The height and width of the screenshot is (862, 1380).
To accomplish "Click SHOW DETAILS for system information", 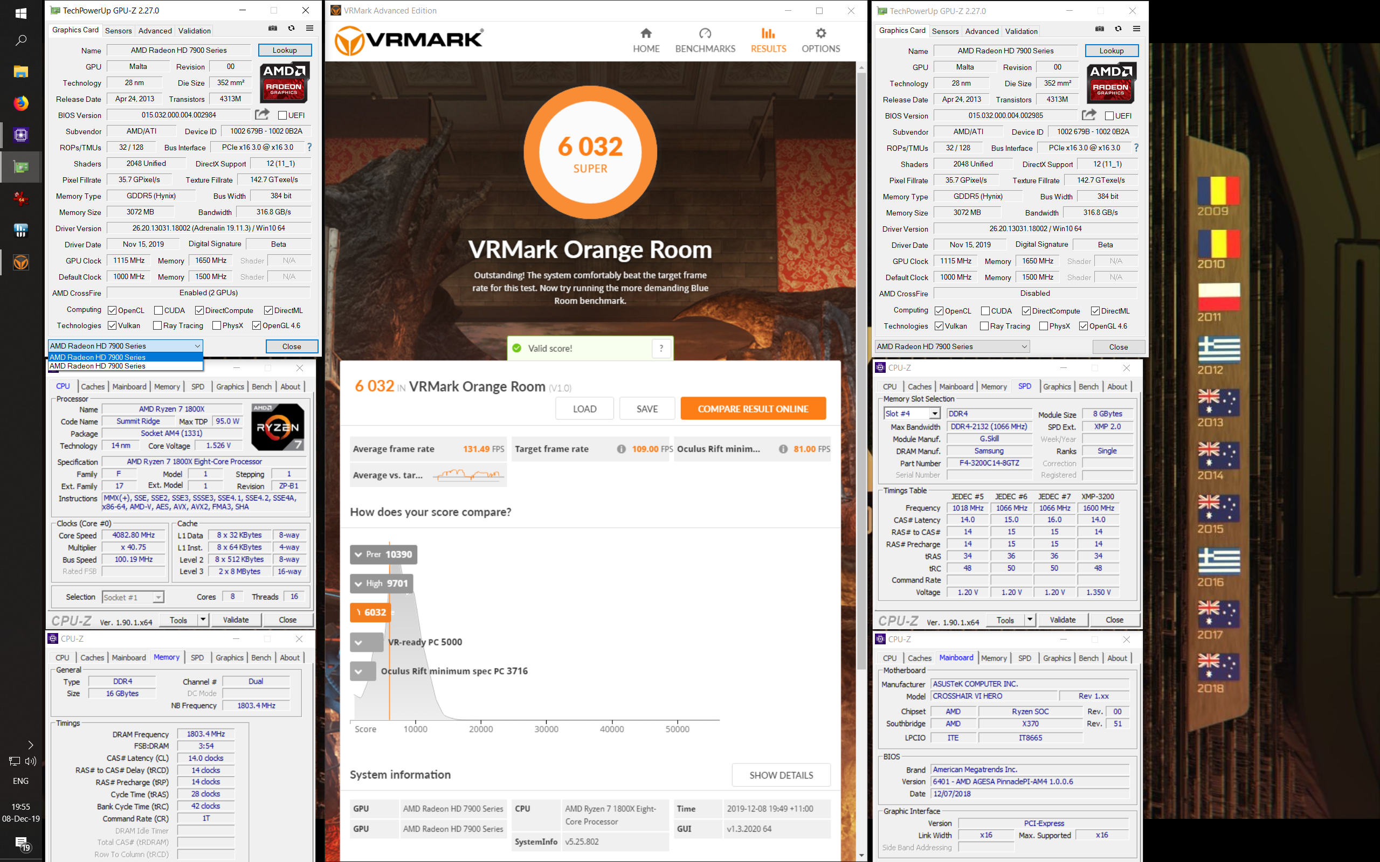I will tap(781, 775).
